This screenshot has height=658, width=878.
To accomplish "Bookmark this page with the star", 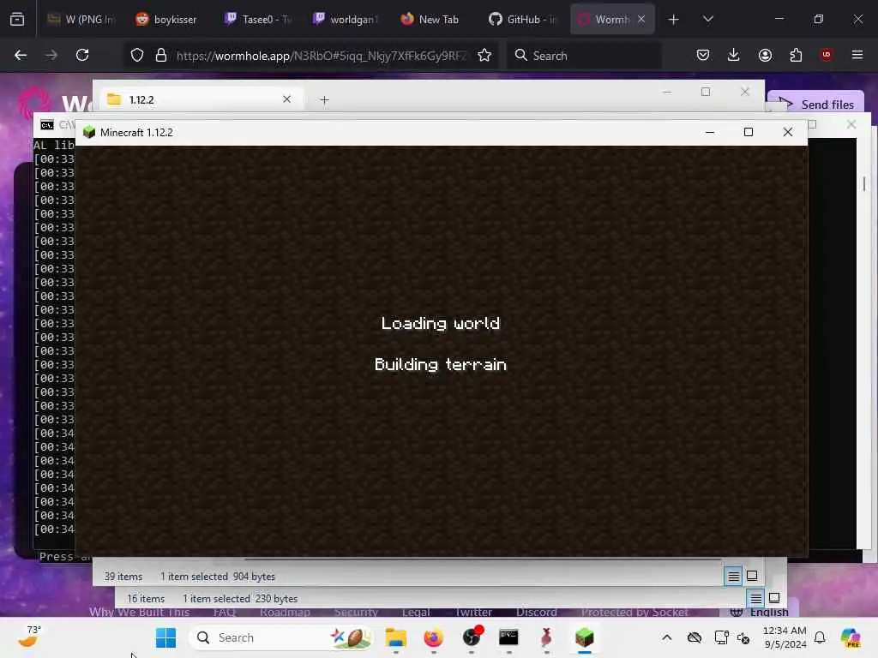I will point(484,55).
